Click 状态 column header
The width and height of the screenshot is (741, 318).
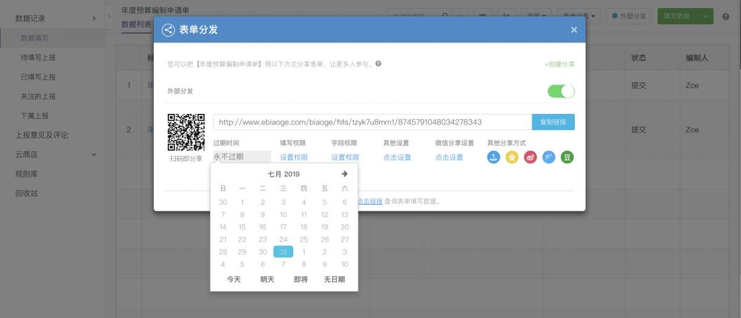[638, 57]
